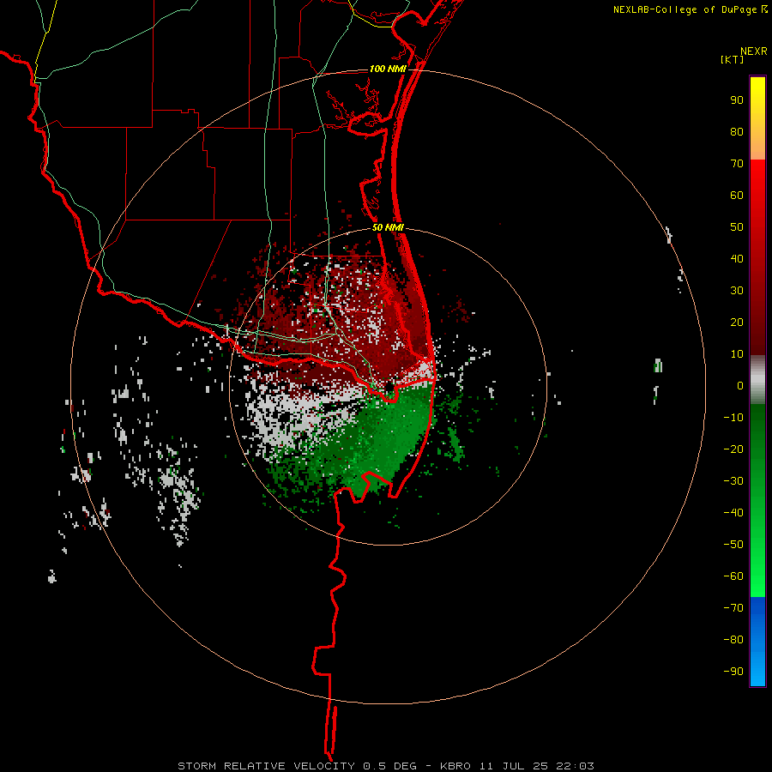The width and height of the screenshot is (772, 772).
Task: Click the -30 scale label
Action: [733, 481]
